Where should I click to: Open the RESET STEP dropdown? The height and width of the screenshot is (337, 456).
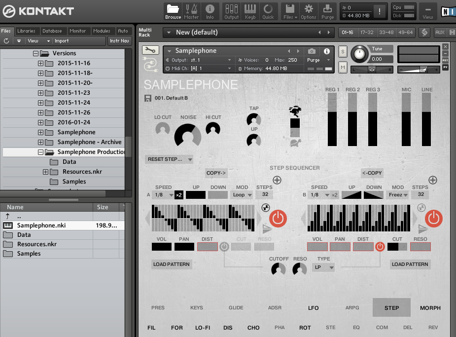(169, 159)
